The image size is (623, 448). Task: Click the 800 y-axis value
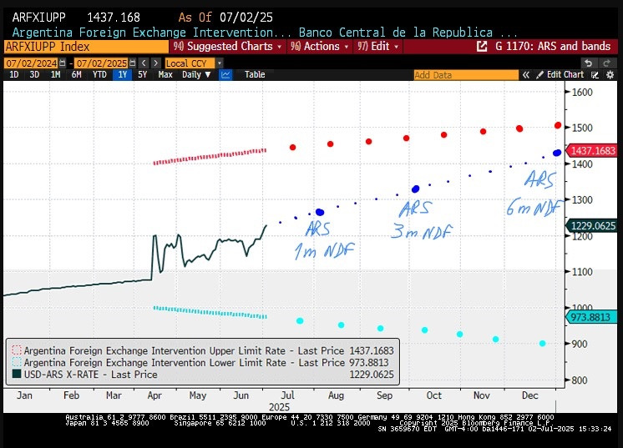click(x=580, y=380)
